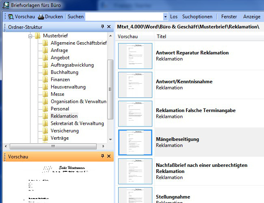Image resolution: width=264 pixels, height=203 pixels.
Task: Open the Buchhaltung folder
Action: pos(64,72)
